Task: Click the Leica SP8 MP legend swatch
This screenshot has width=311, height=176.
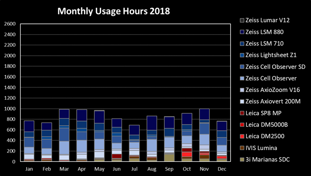Action: pyautogui.click(x=242, y=113)
